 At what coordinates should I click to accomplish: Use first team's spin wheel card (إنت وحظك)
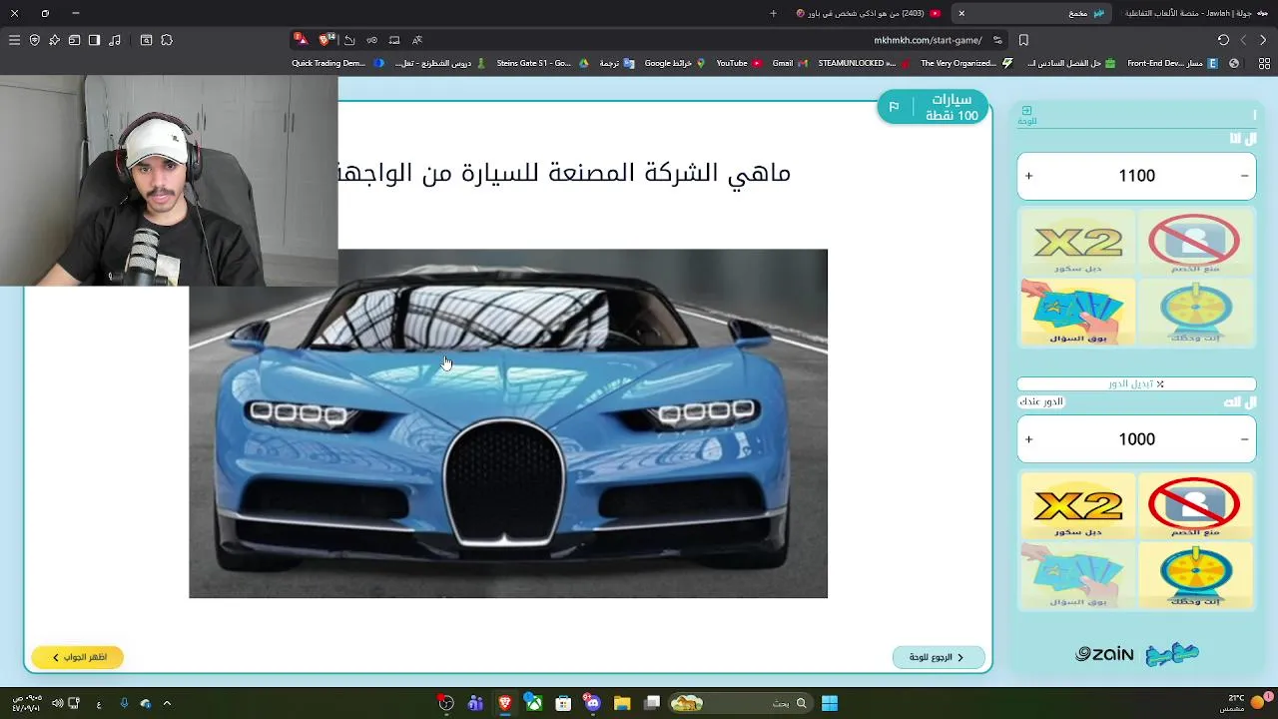click(1194, 312)
